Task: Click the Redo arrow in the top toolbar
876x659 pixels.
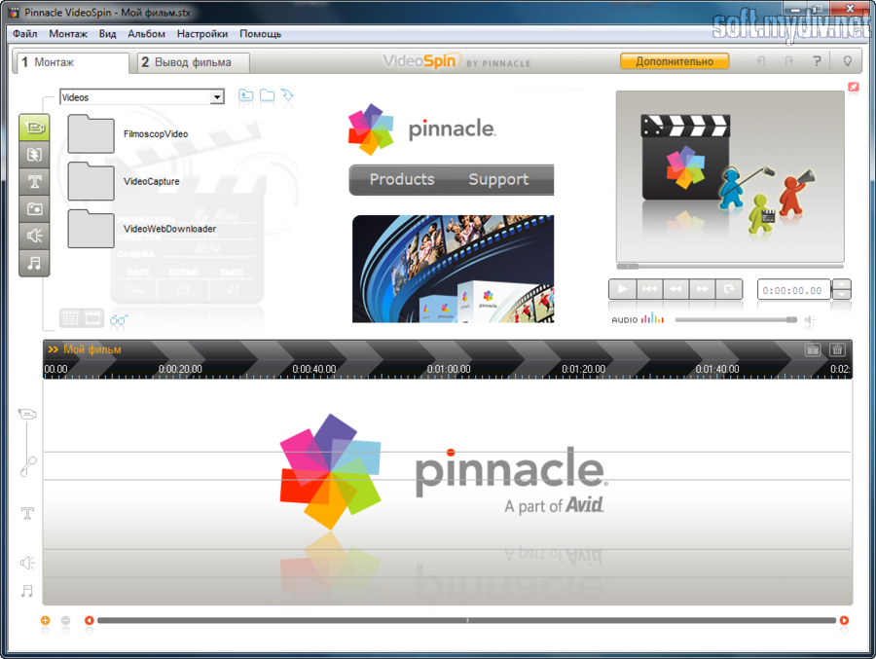Action: coord(788,61)
